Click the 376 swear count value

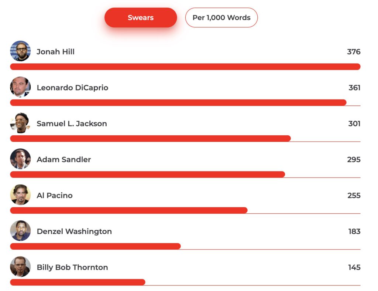click(354, 52)
